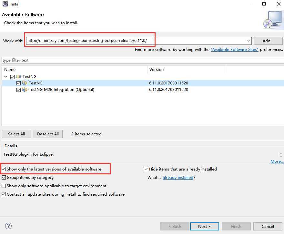284x234 pixels.
Task: Click the Add... button
Action: click(268, 41)
